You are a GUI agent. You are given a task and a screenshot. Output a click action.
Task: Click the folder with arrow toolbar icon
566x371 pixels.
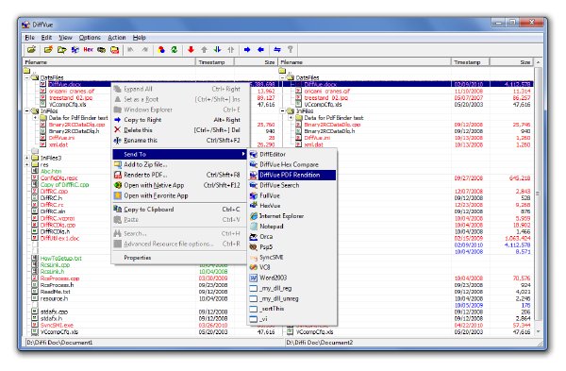point(61,49)
